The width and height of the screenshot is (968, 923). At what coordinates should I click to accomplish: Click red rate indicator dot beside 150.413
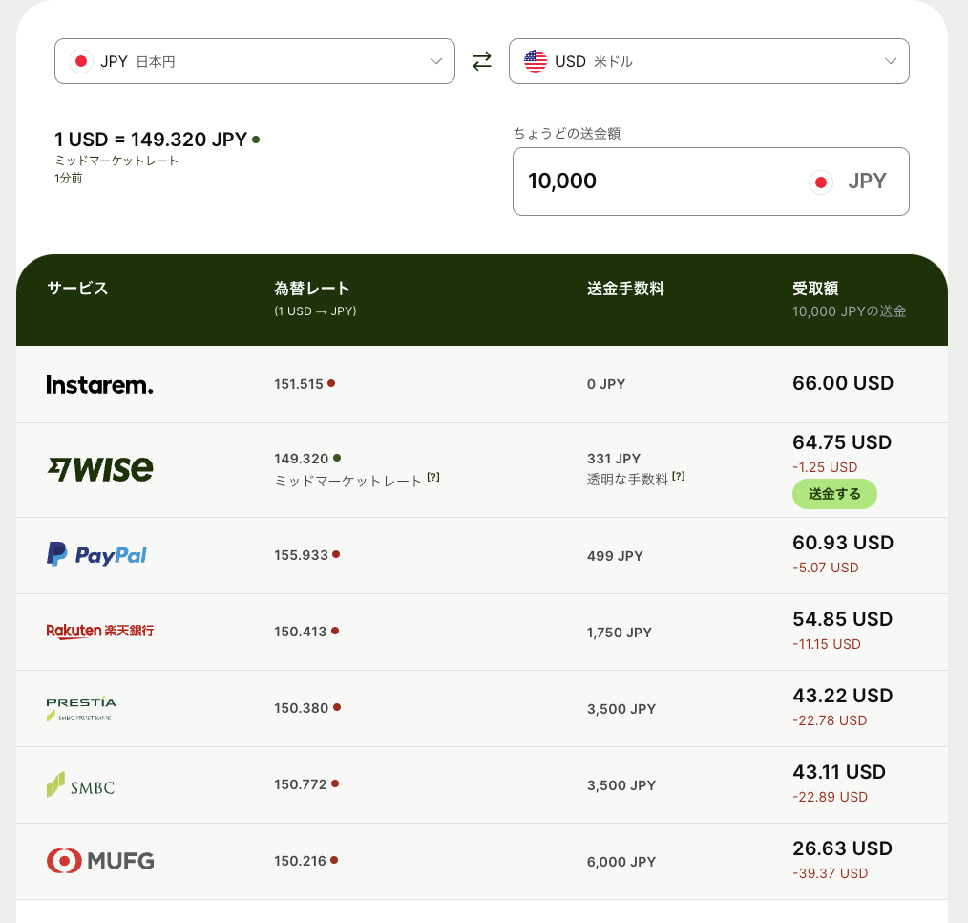click(335, 631)
